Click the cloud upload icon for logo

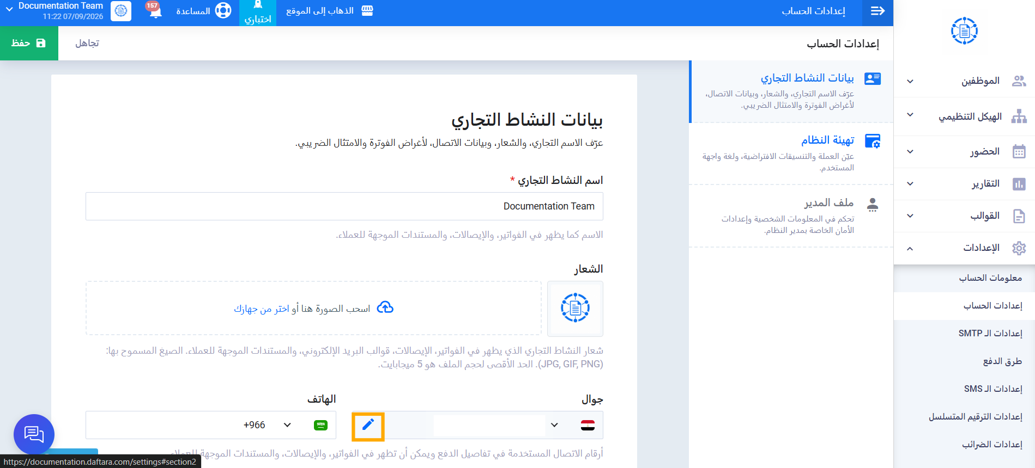click(x=385, y=308)
